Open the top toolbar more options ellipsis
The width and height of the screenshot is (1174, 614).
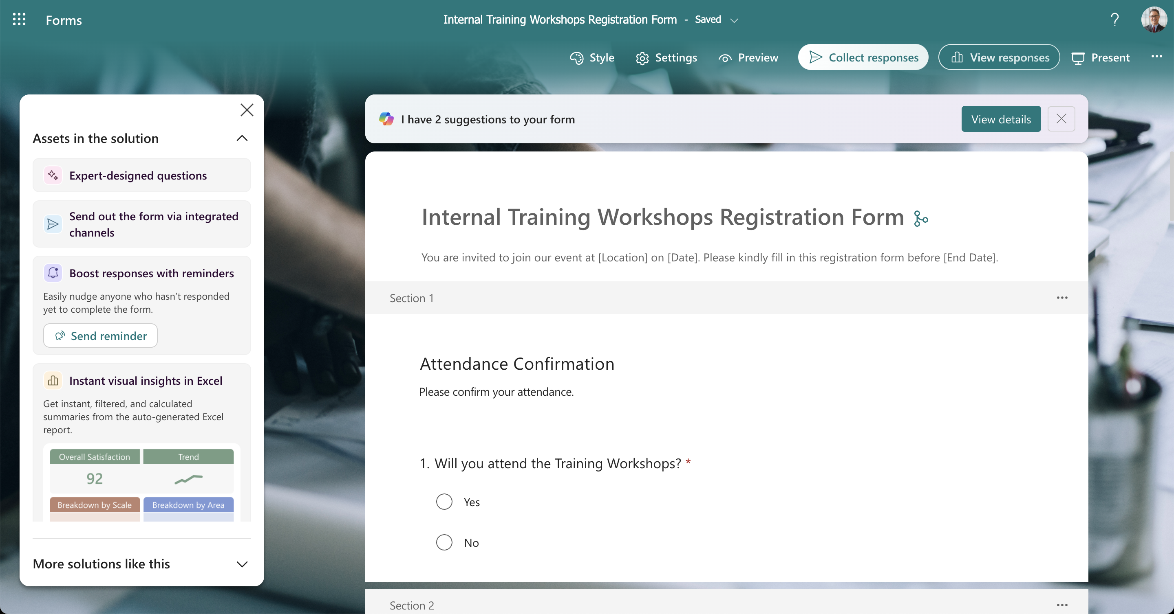pos(1156,57)
